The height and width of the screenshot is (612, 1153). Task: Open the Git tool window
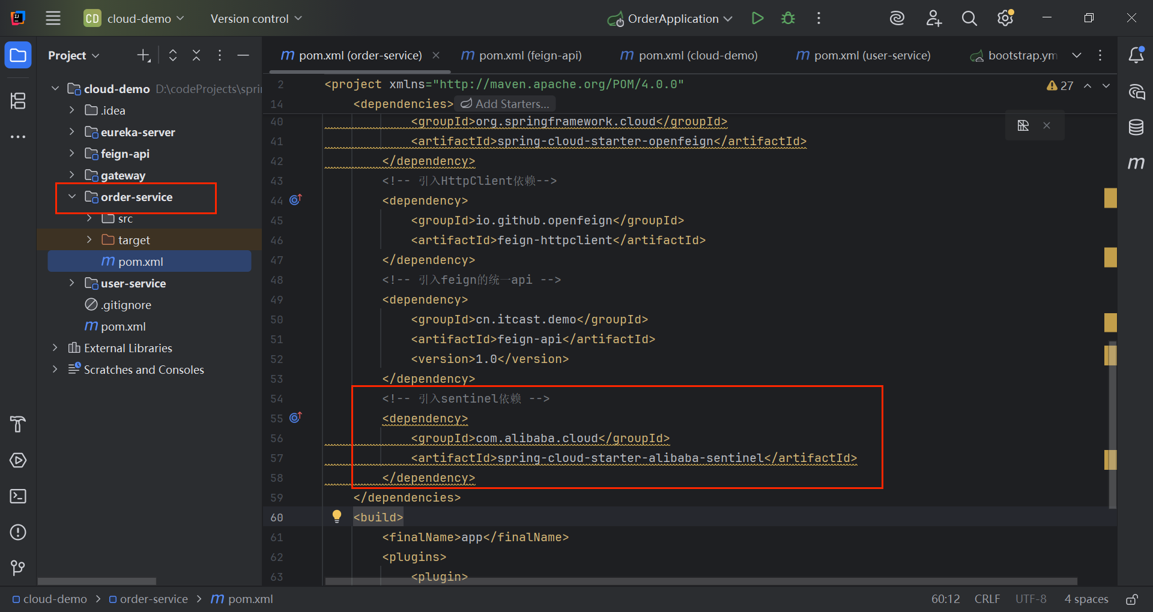(x=18, y=568)
